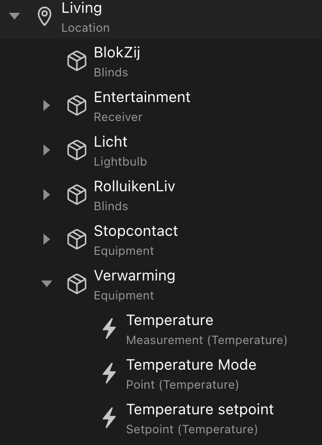This screenshot has height=445, width=322.
Task: Click the Stopcontact cube icon
Action: [x=77, y=239]
